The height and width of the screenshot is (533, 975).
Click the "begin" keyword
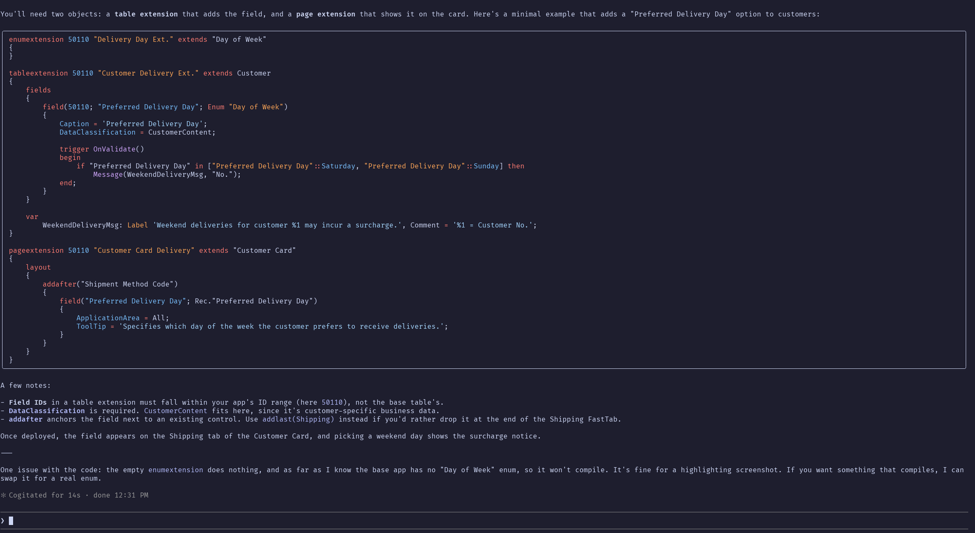[x=70, y=158]
